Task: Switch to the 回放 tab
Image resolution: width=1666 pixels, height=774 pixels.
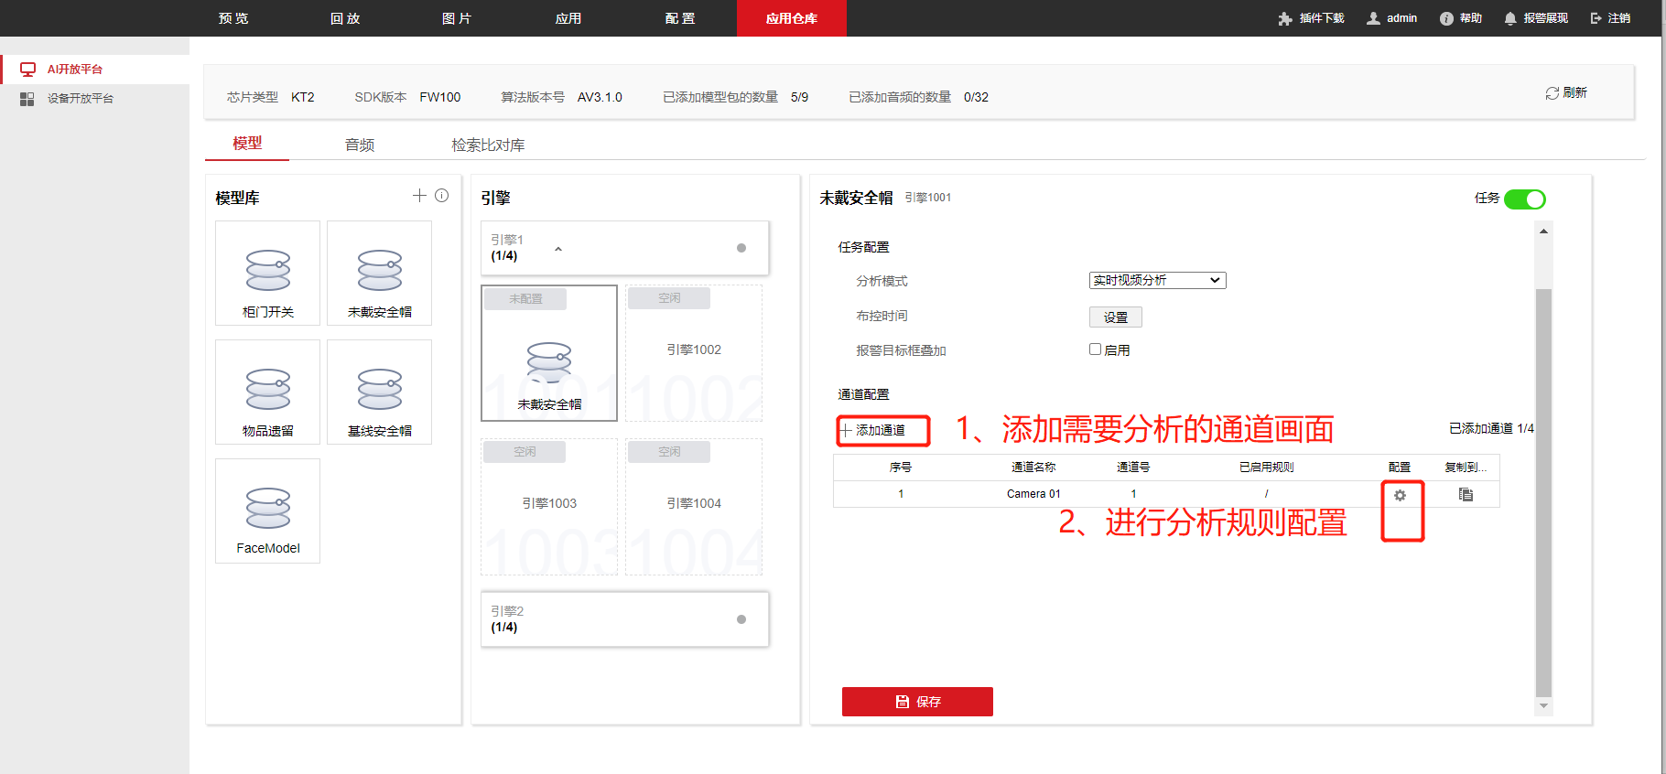Action: point(345,18)
